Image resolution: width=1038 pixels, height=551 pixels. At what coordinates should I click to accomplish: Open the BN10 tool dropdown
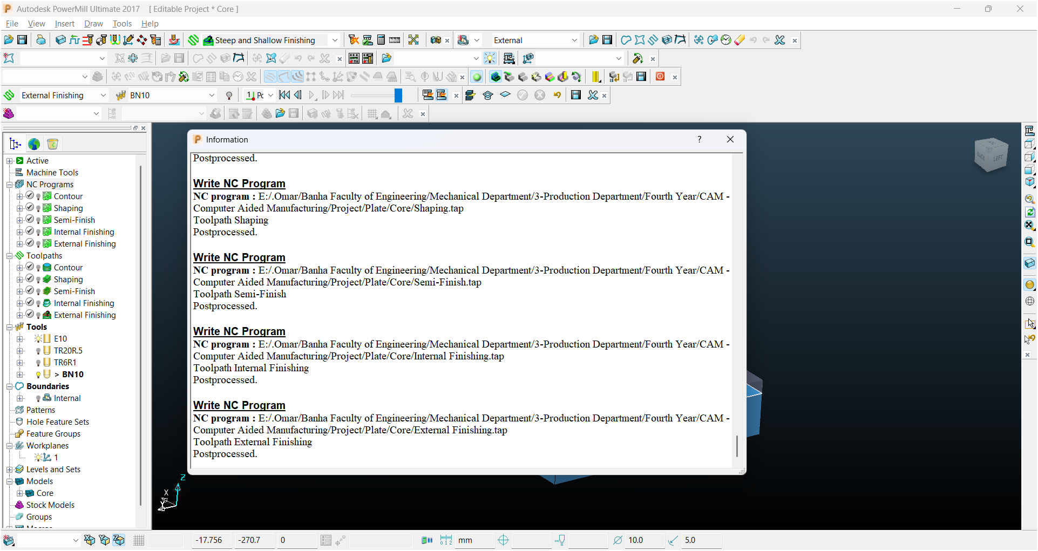coord(212,95)
